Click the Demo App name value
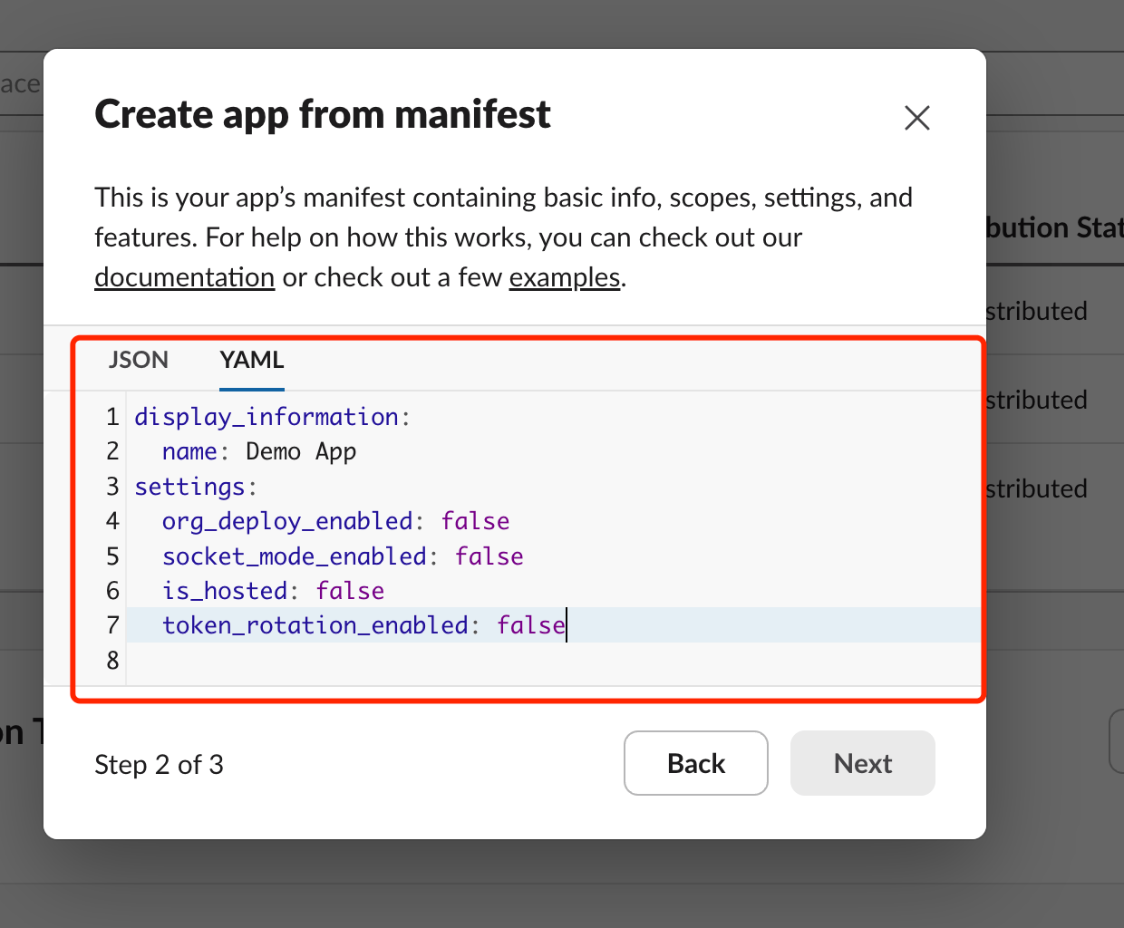Viewport: 1124px width, 928px height. [x=300, y=450]
